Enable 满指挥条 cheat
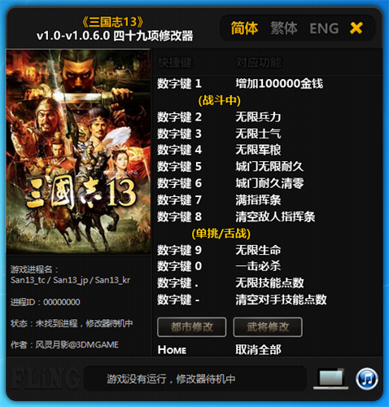Screen dimensions: 389x407 click(x=258, y=200)
